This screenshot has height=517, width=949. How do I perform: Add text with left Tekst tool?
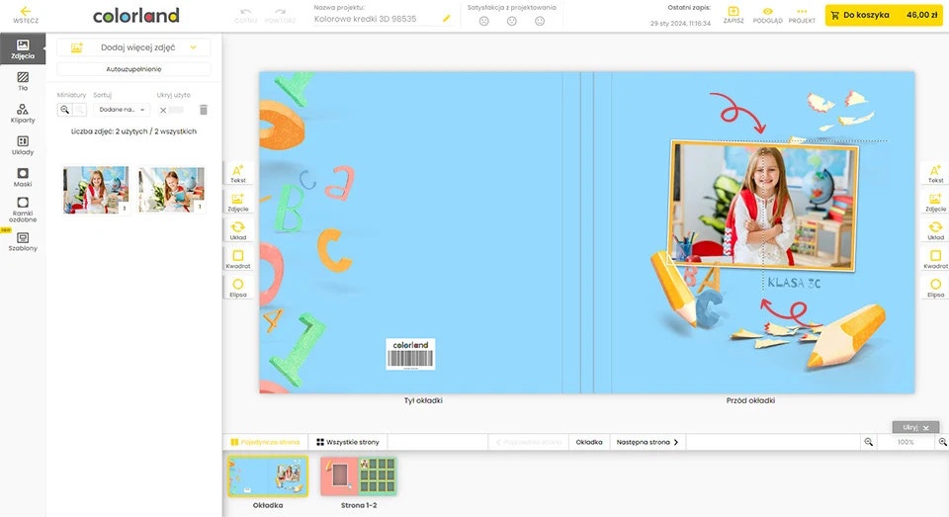tap(238, 173)
